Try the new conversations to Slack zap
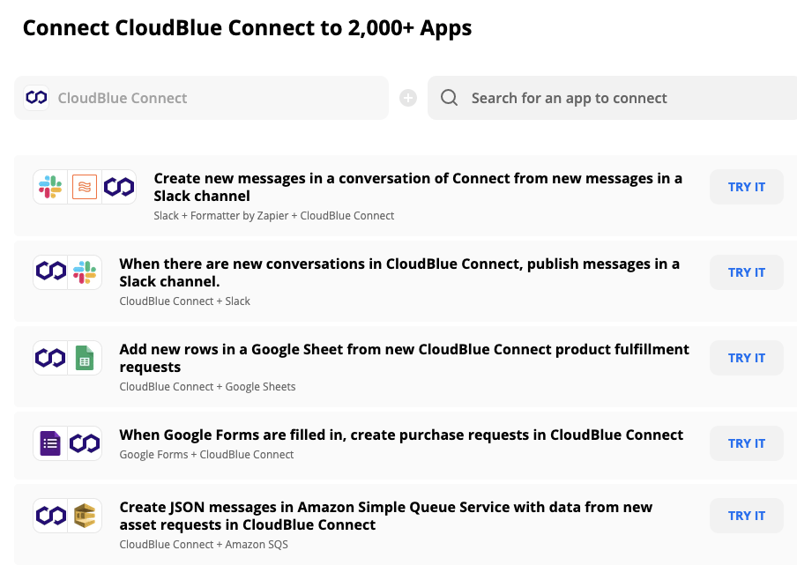Screen dimensions: 797x580 coord(746,272)
